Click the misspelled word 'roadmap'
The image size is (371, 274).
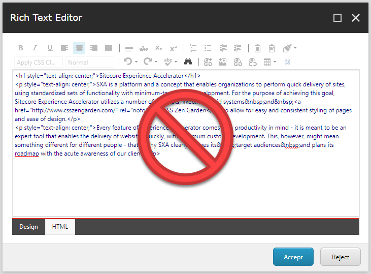click(x=27, y=154)
